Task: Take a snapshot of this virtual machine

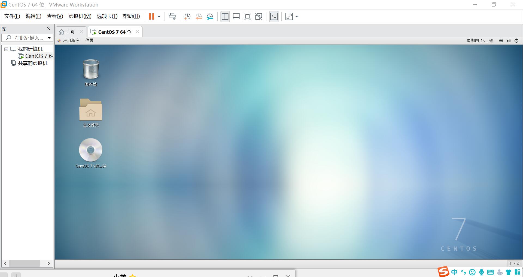Action: pyautogui.click(x=187, y=17)
